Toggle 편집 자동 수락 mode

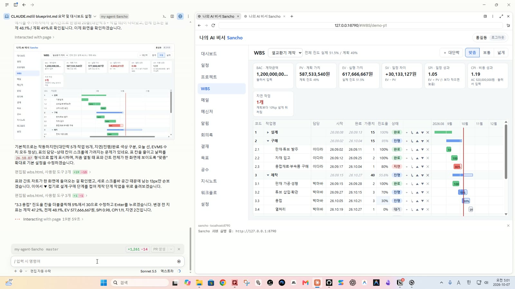(41, 271)
